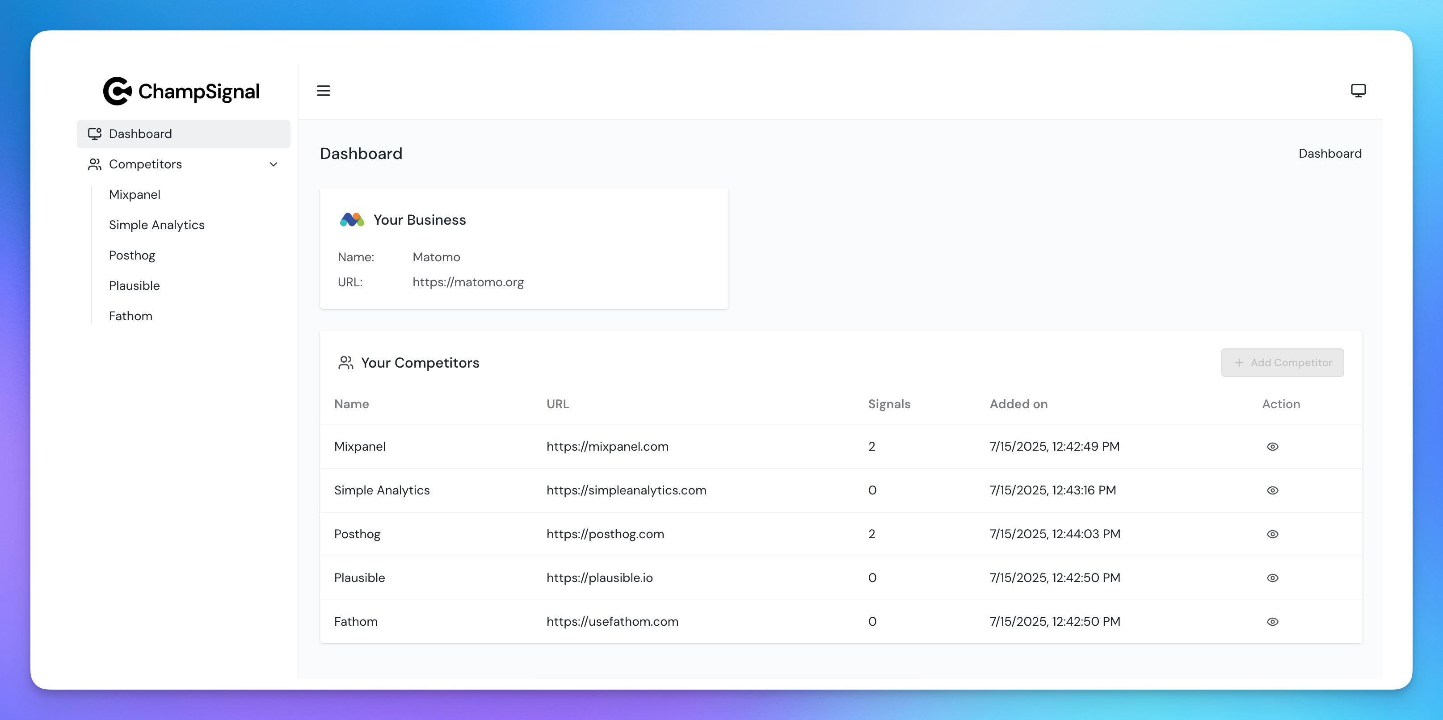Click the https://plausible.io URL
The height and width of the screenshot is (720, 1443).
599,578
